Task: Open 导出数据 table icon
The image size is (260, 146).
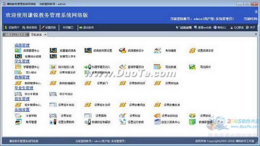Action: 158,67
